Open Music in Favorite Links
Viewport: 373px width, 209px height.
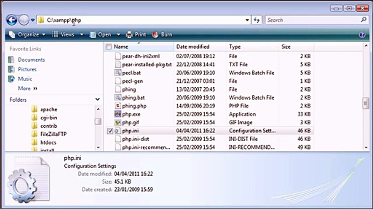pyautogui.click(x=25, y=79)
